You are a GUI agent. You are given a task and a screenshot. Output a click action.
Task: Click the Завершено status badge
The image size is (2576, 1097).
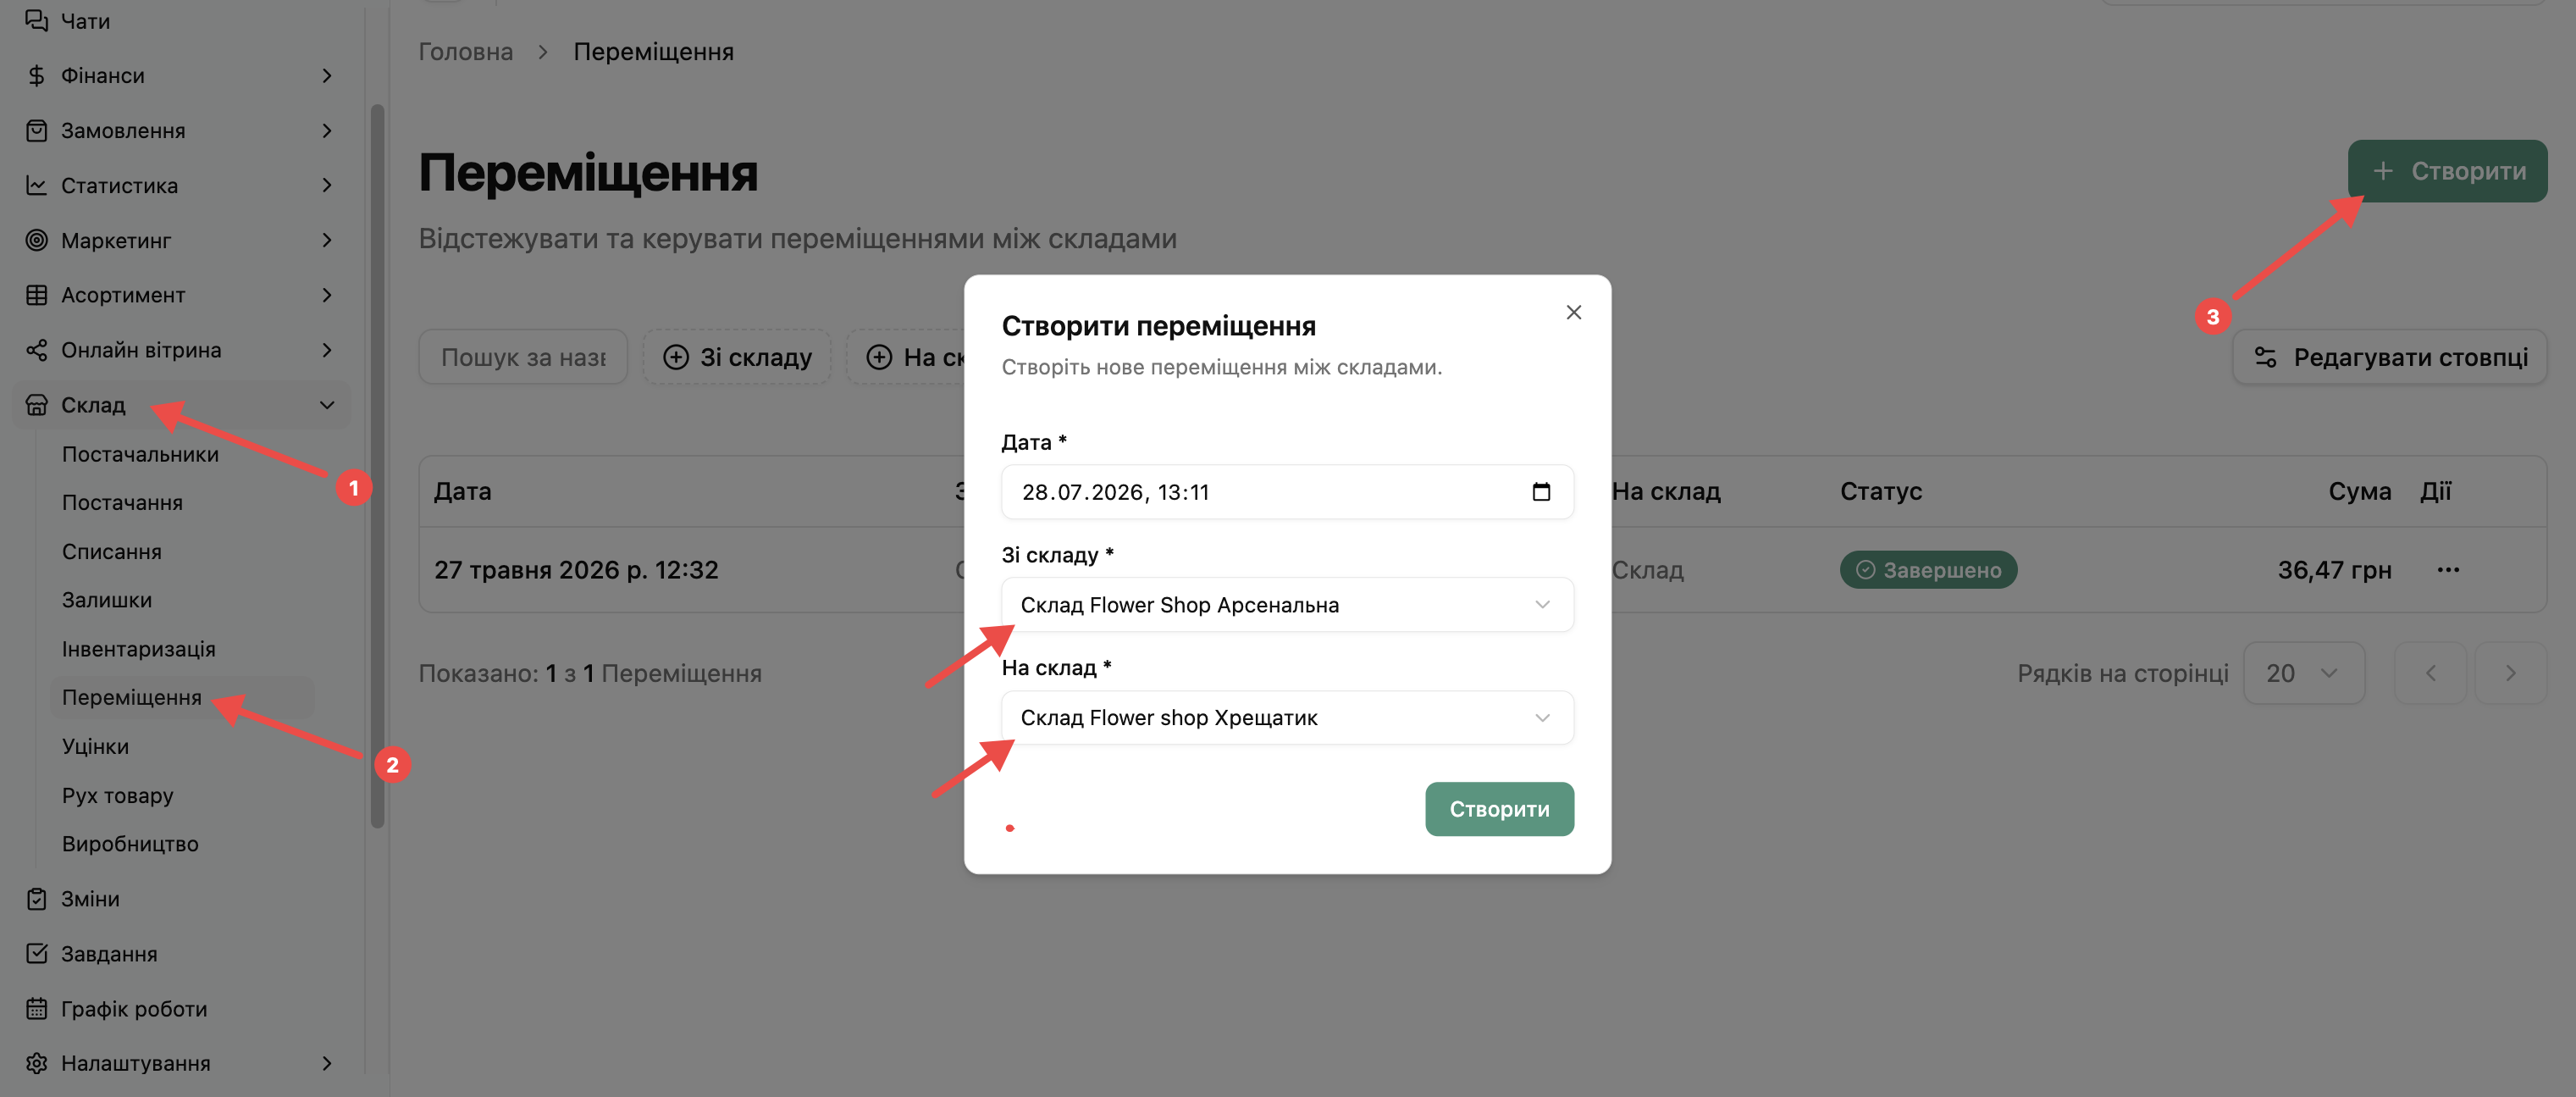tap(1928, 570)
